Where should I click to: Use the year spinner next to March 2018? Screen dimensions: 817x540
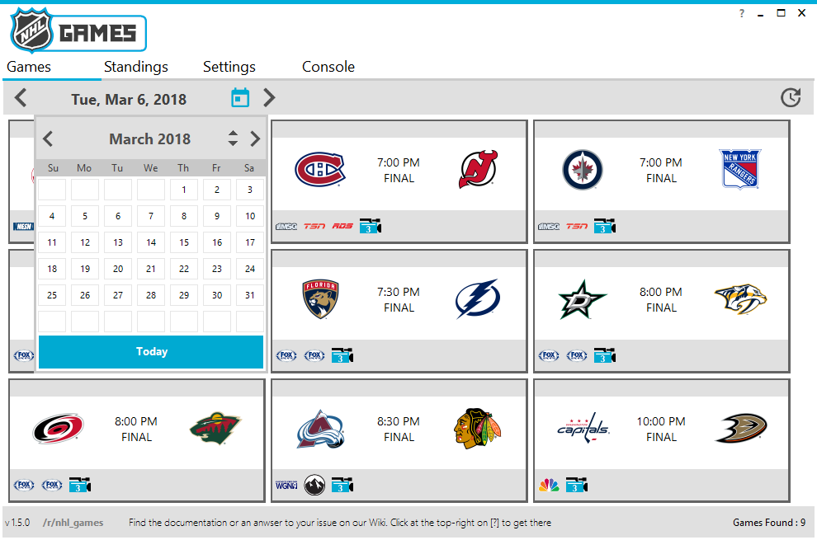pos(232,139)
